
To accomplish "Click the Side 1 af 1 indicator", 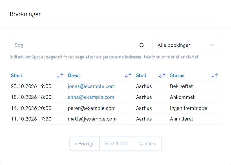I will [116, 144].
